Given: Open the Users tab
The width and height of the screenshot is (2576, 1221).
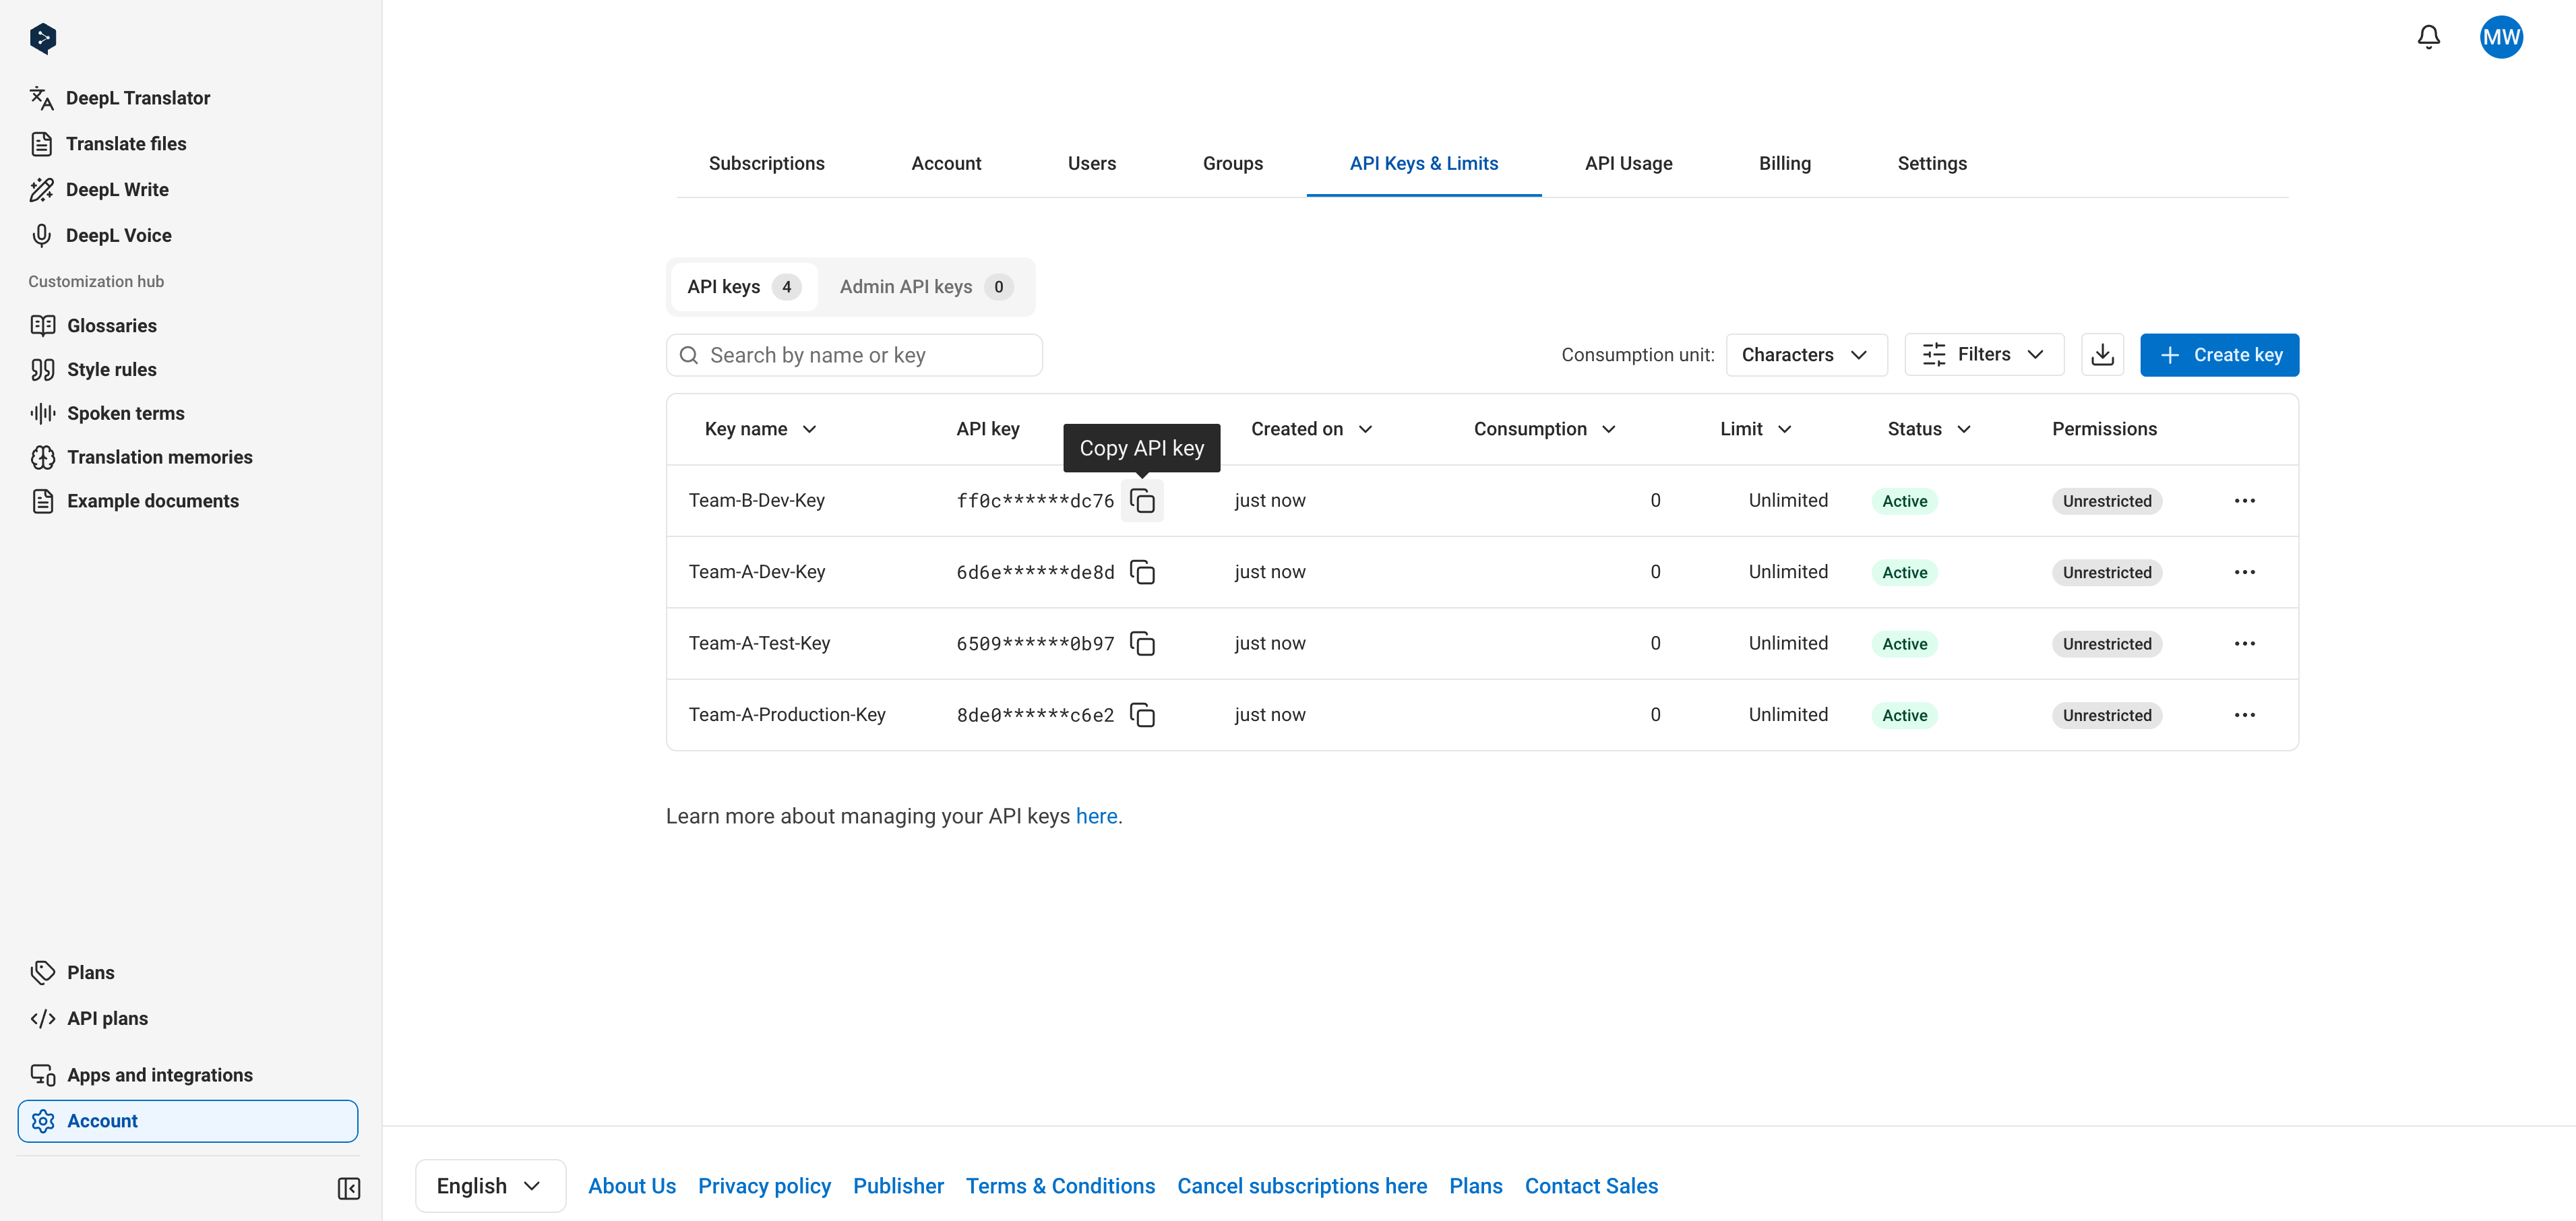Looking at the screenshot, I should 1091,164.
